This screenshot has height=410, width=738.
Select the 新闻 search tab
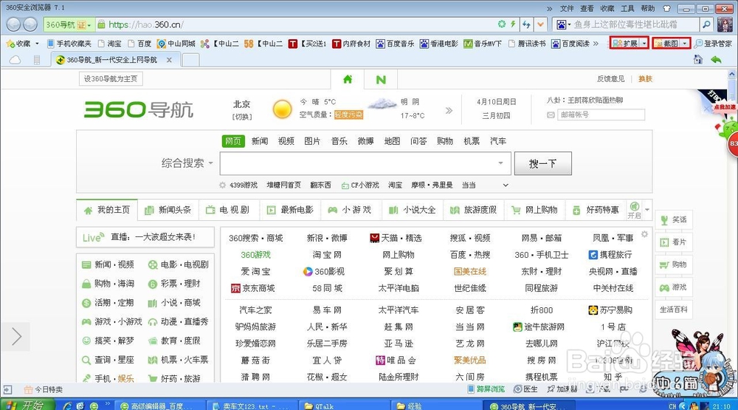click(x=259, y=141)
